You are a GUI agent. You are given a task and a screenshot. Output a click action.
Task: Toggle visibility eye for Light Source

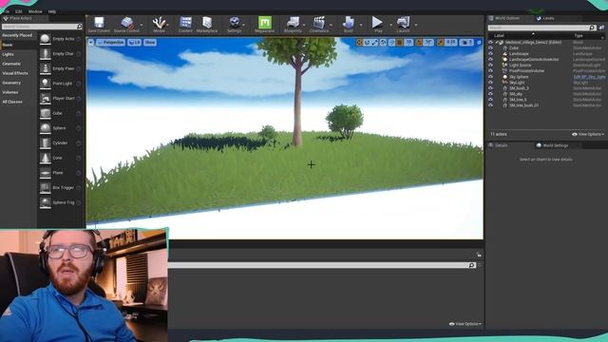point(490,66)
